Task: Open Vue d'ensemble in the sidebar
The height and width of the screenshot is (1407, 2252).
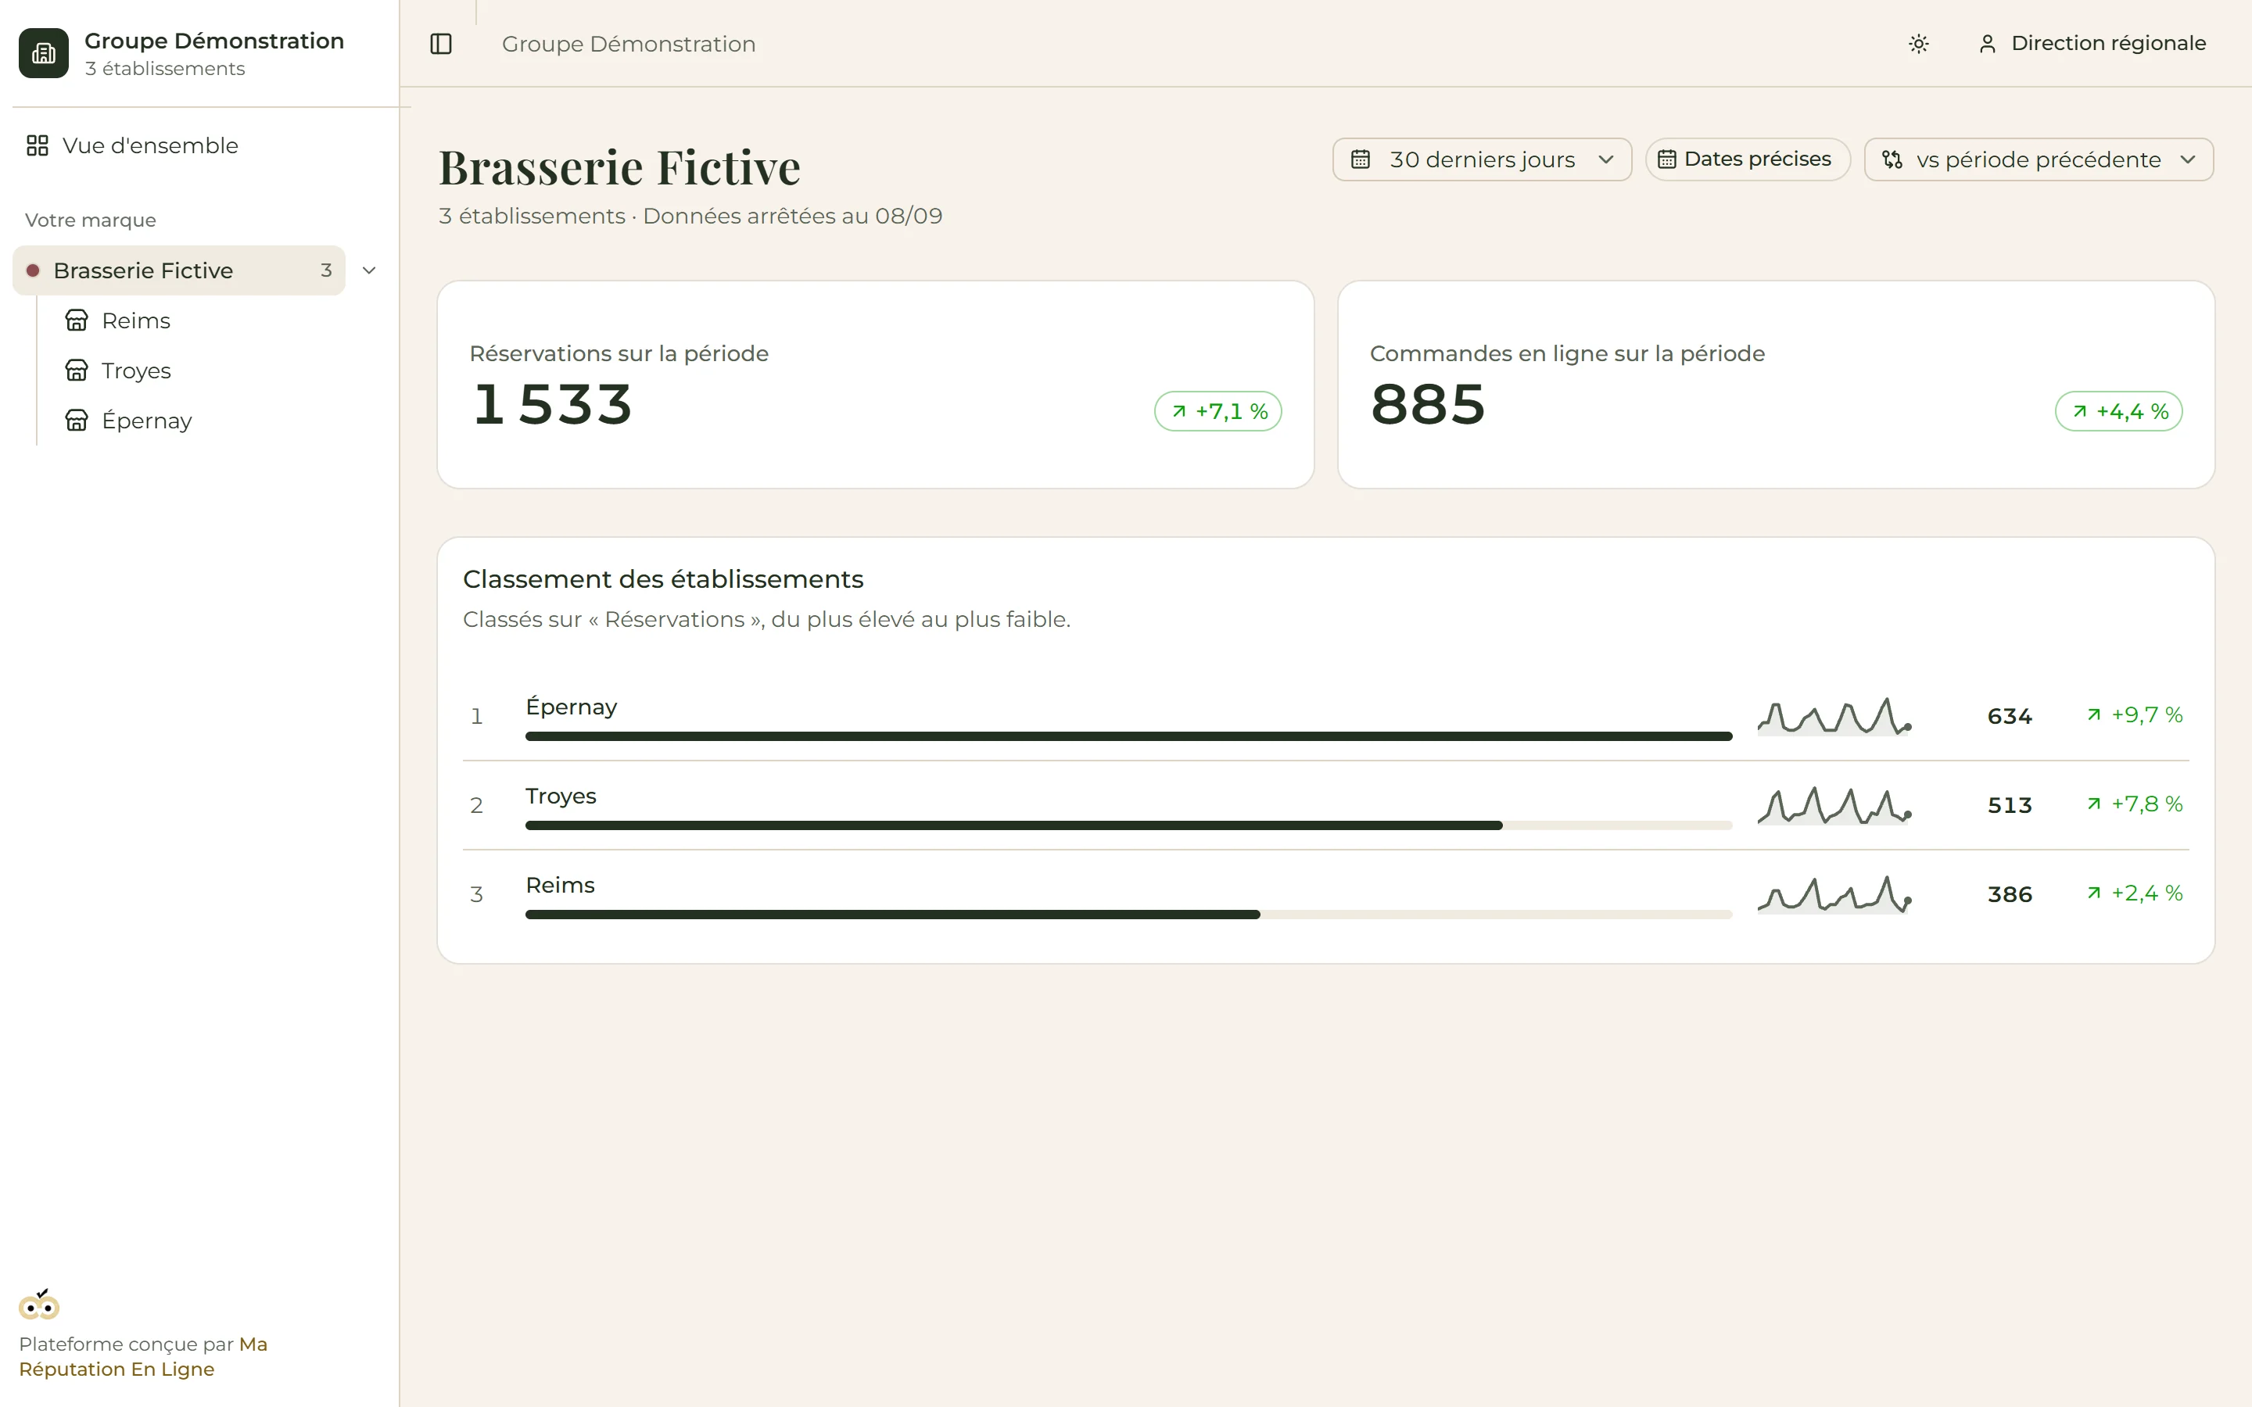Action: 199,146
